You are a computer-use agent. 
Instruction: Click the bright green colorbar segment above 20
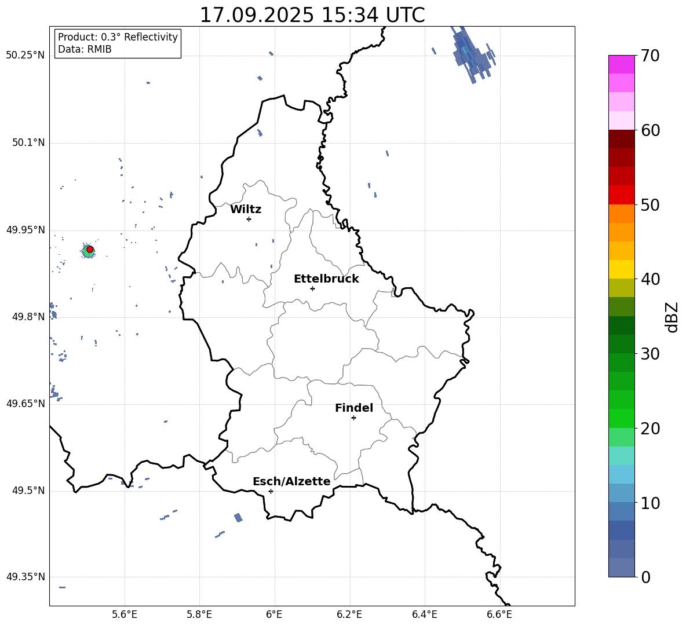621,418
